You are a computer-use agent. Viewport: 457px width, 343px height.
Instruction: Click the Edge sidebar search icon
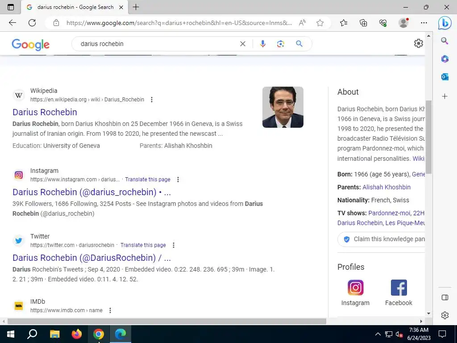pos(445,41)
